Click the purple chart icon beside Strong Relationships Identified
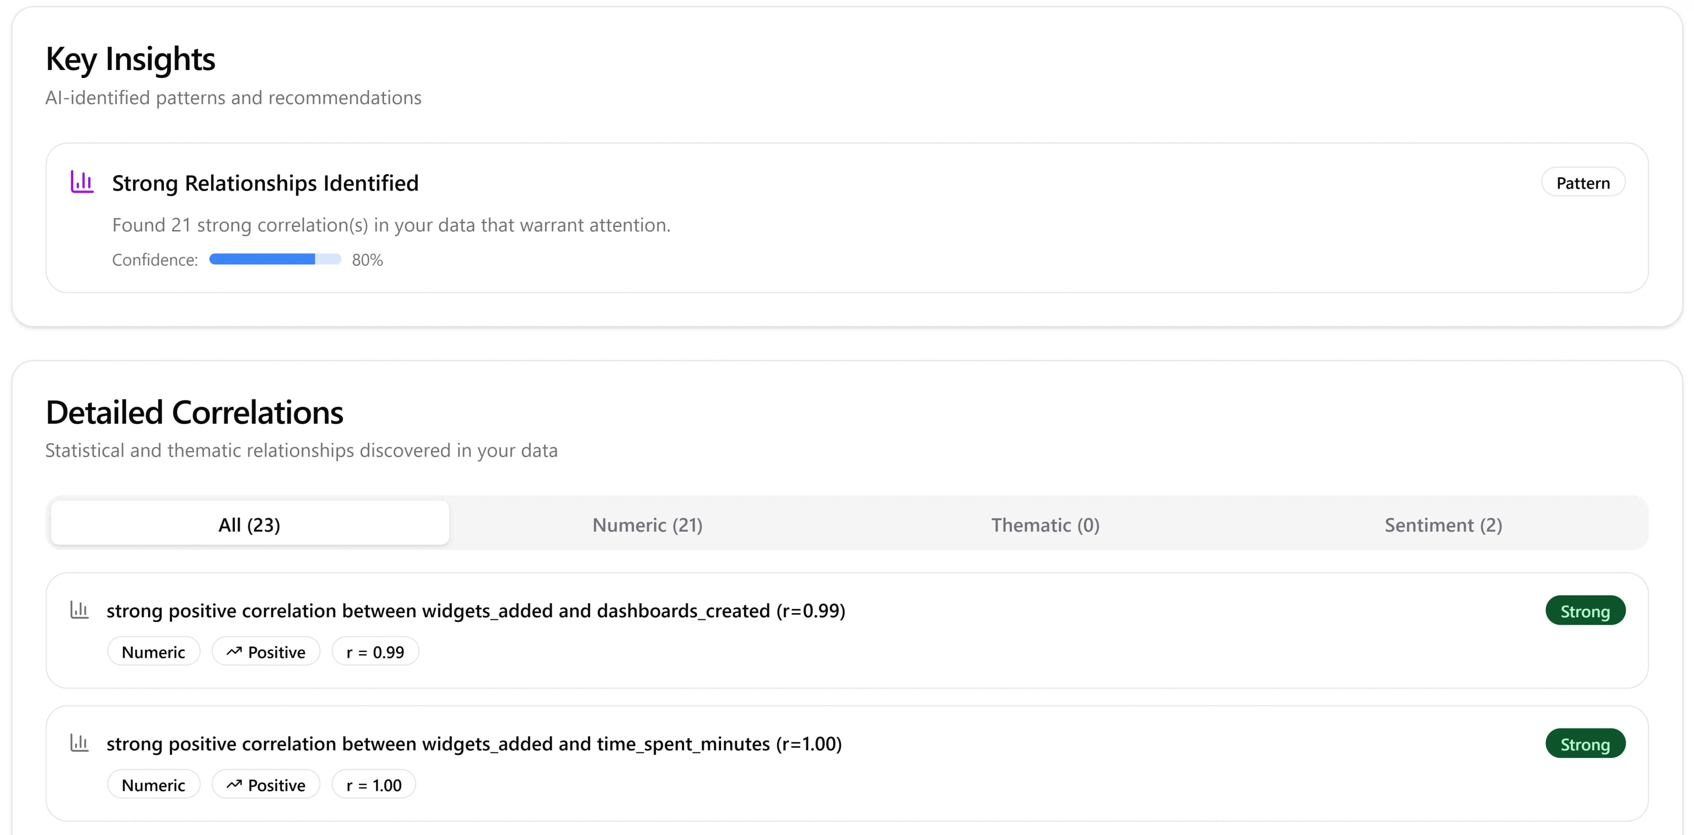 (82, 181)
